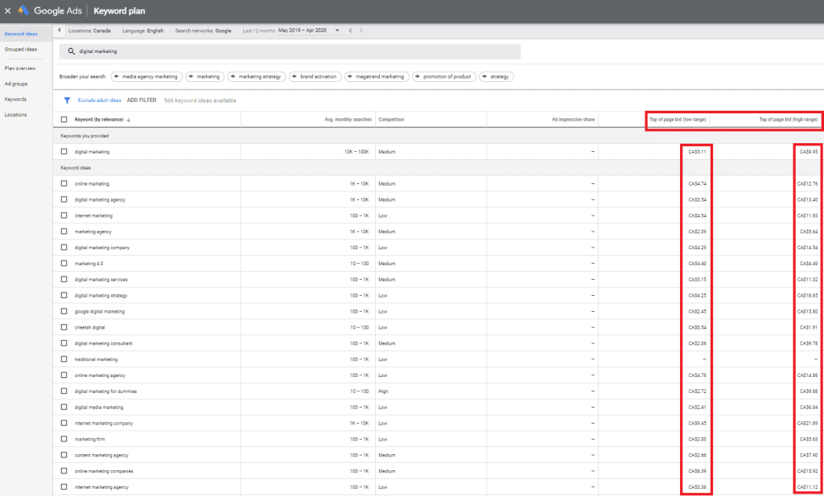Add 'media agency marketing' suggestion chip
Image resolution: width=824 pixels, height=496 pixels.
[x=147, y=76]
